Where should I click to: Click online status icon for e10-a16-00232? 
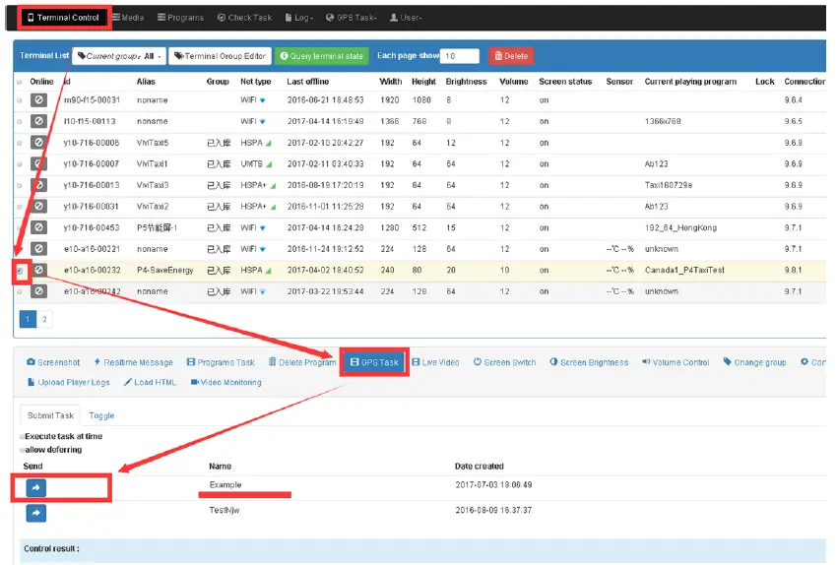tap(38, 270)
